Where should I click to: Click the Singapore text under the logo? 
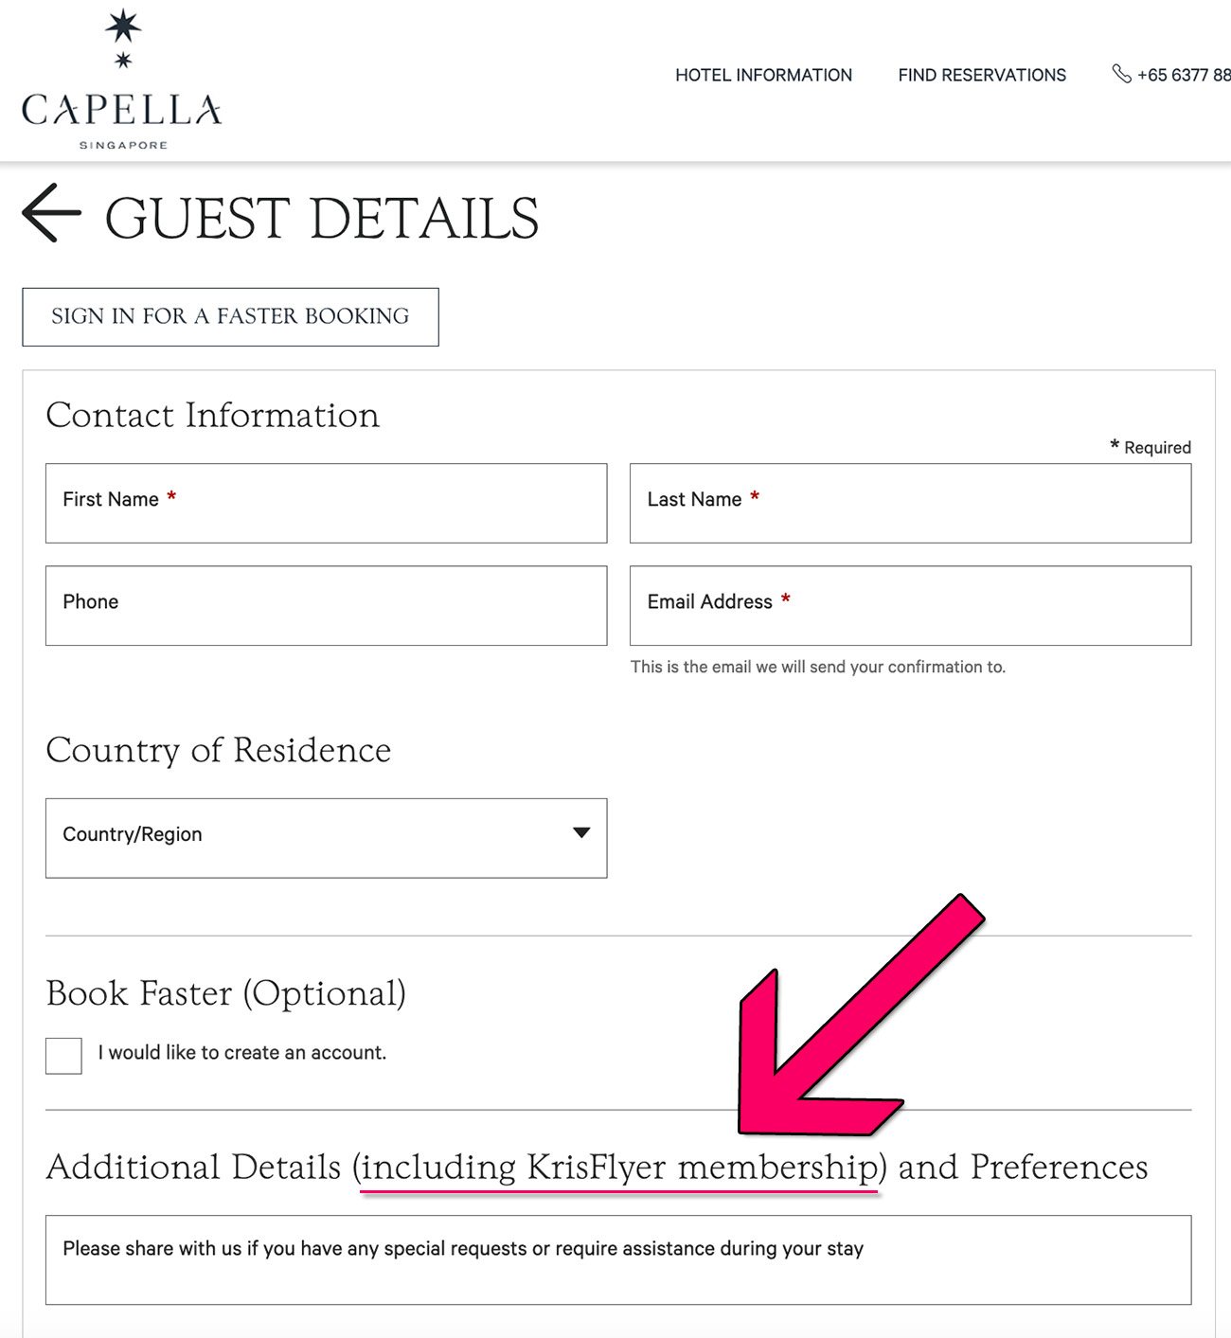coord(123,145)
